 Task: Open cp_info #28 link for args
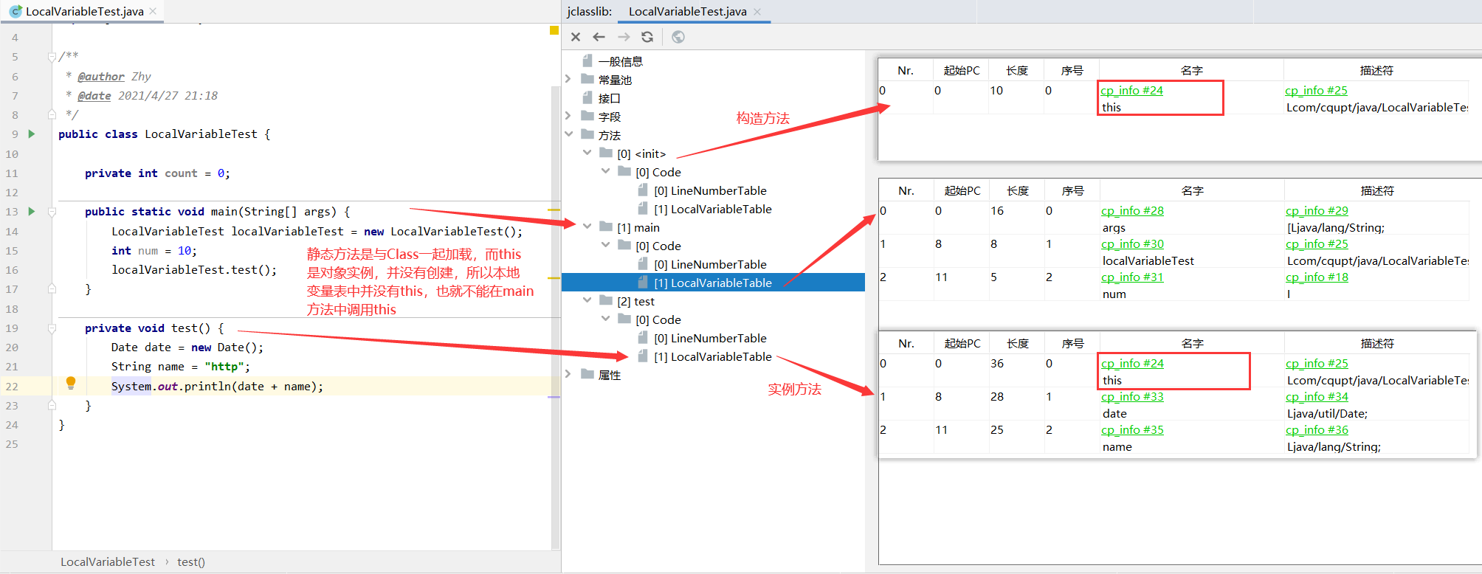1132,211
